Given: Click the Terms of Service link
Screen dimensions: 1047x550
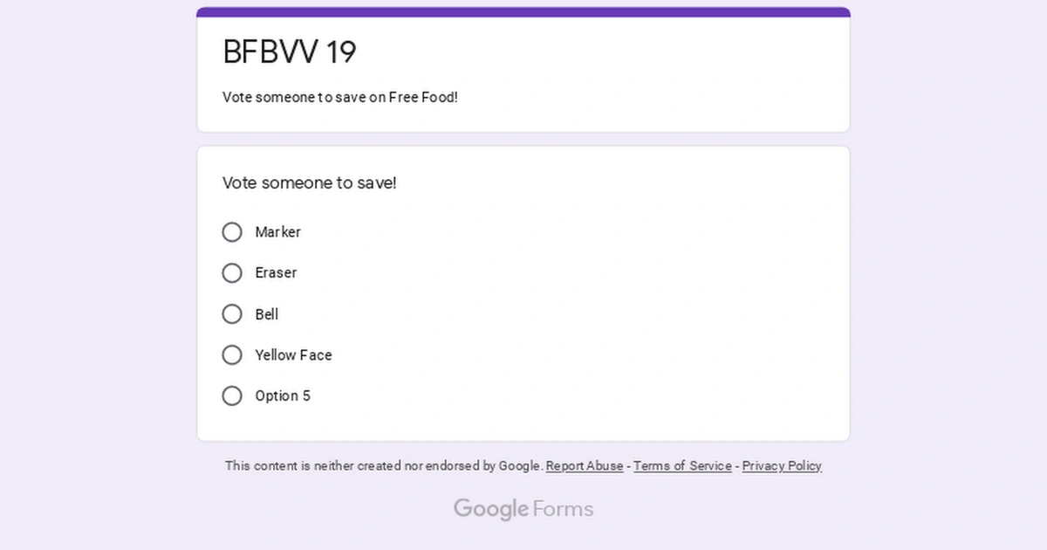Looking at the screenshot, I should tap(682, 465).
